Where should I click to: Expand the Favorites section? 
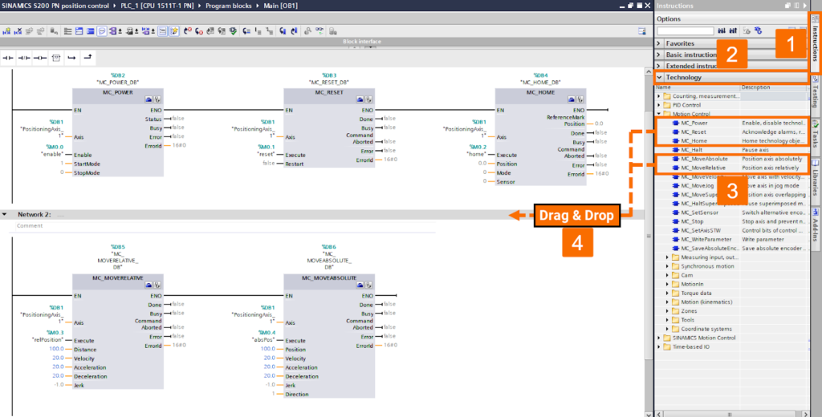pos(659,43)
